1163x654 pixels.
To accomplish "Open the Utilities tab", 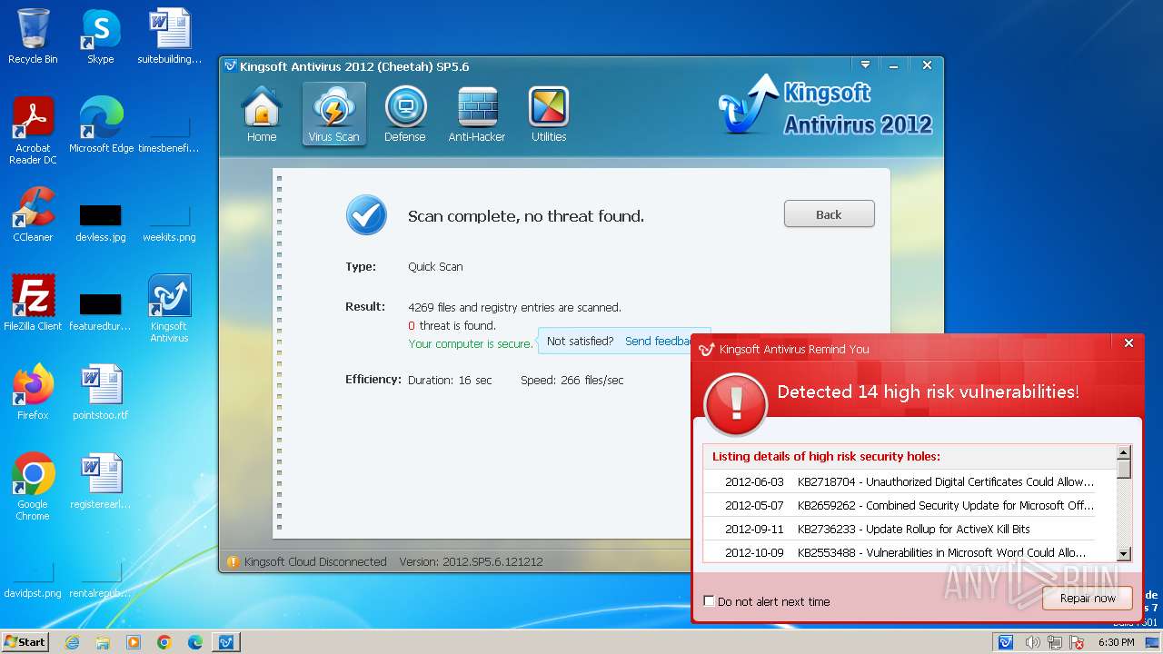I will click(x=549, y=114).
